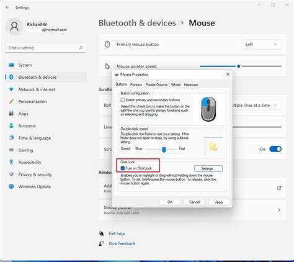Uncheck Turn on ClickLock checkbox
Image resolution: width=294 pixels, height=262 pixels.
pos(123,168)
